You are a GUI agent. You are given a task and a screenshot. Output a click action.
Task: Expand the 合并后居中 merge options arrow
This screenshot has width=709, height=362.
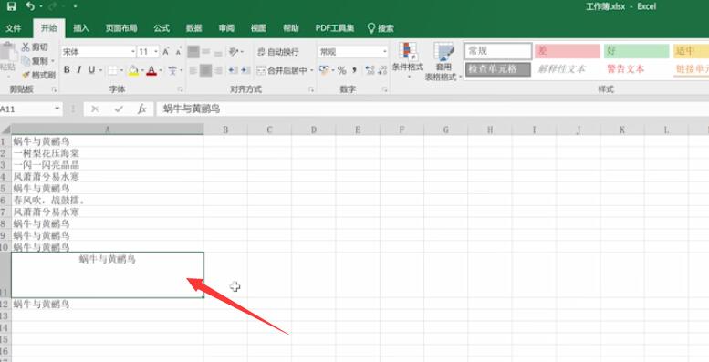tap(312, 70)
